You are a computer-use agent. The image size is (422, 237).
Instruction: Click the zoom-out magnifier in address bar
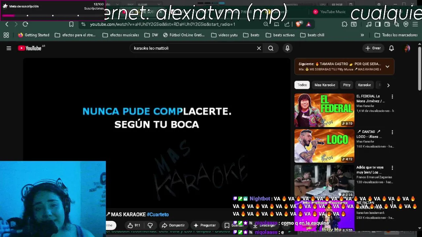click(266, 24)
